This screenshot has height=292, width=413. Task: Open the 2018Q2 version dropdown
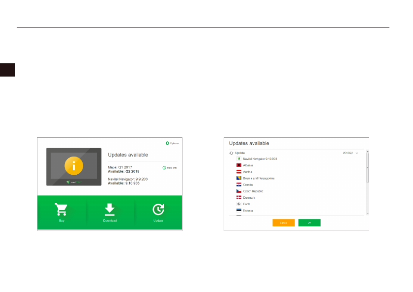(351, 153)
